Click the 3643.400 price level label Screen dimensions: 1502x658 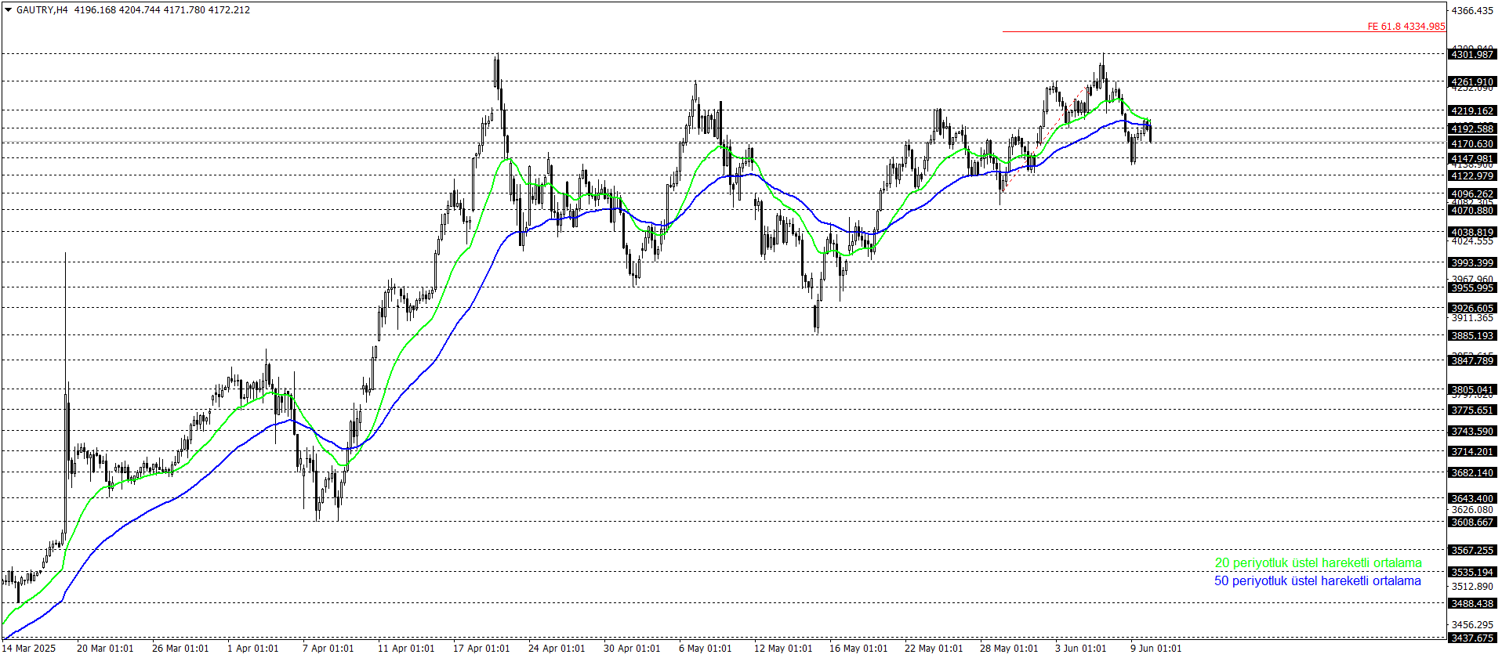(x=1472, y=499)
